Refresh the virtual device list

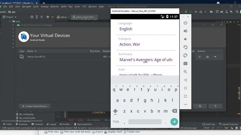[x=200, y=106]
